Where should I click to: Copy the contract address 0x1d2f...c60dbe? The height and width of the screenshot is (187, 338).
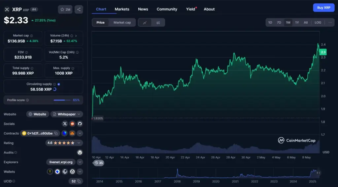point(56,133)
